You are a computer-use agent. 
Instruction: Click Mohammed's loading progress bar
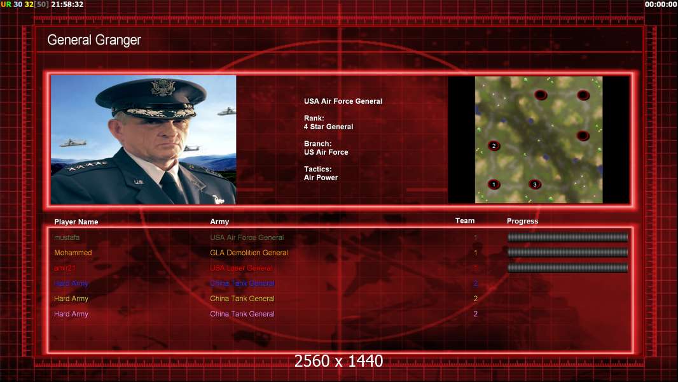coord(568,253)
